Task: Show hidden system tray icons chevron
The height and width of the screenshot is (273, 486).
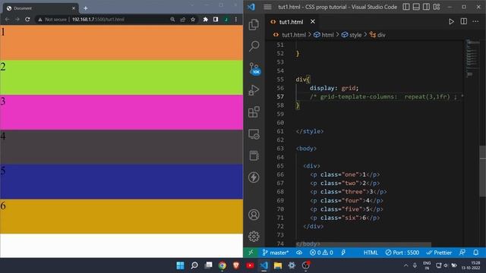Action: pos(406,265)
